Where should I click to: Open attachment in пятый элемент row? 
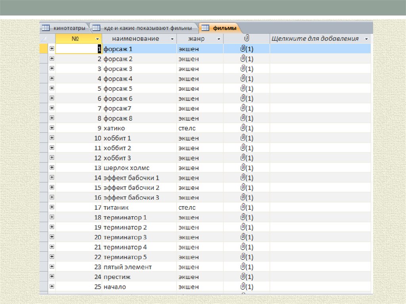tap(243, 267)
